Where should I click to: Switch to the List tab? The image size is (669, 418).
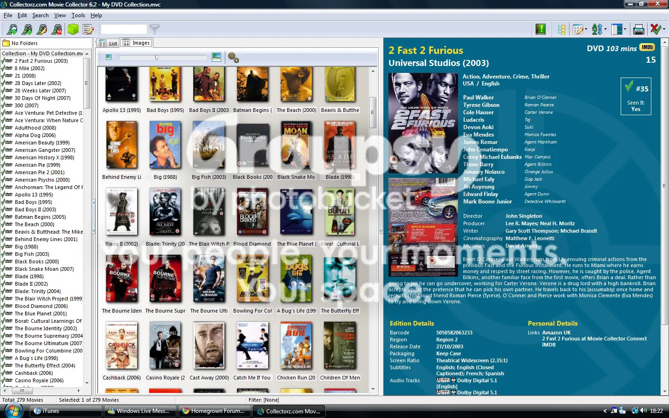click(108, 43)
